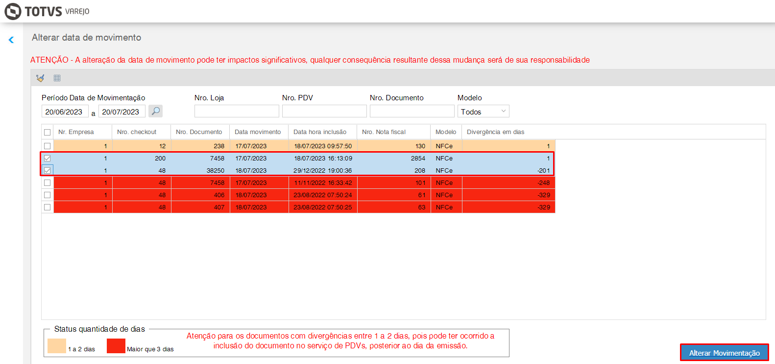Click the Nro. Loja input field

point(237,111)
